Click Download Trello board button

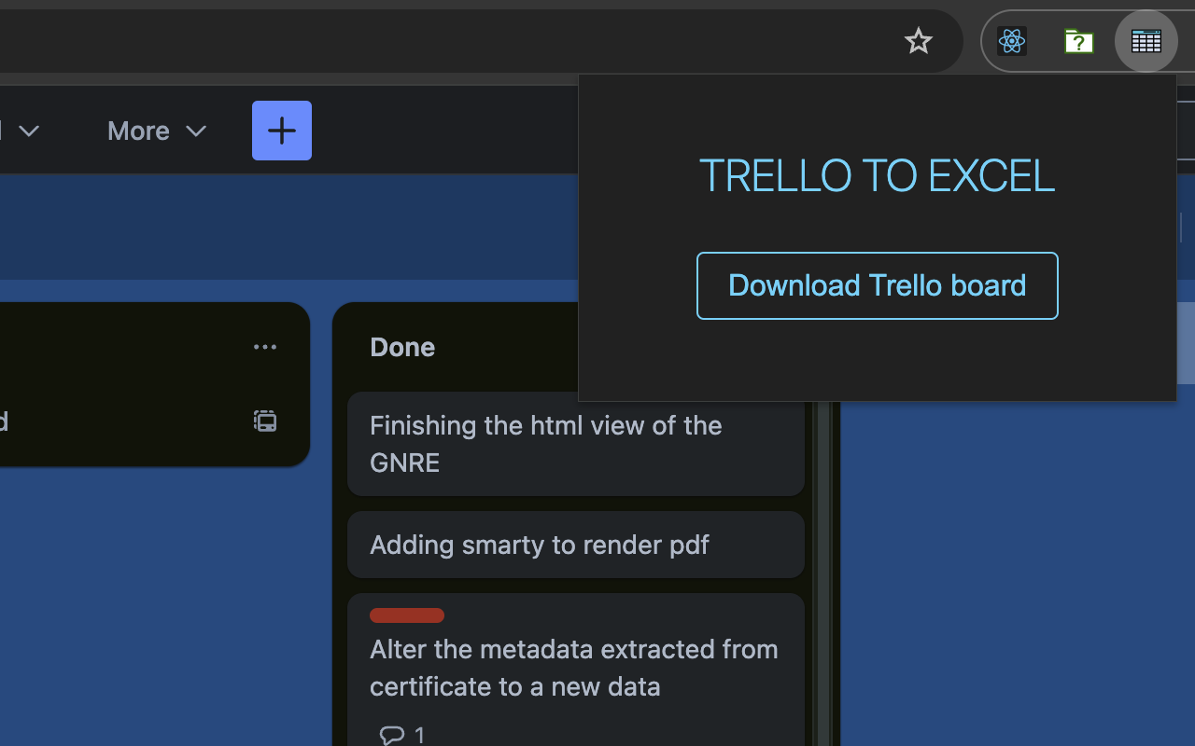tap(878, 285)
